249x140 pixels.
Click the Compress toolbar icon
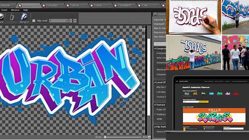click(x=12, y=17)
